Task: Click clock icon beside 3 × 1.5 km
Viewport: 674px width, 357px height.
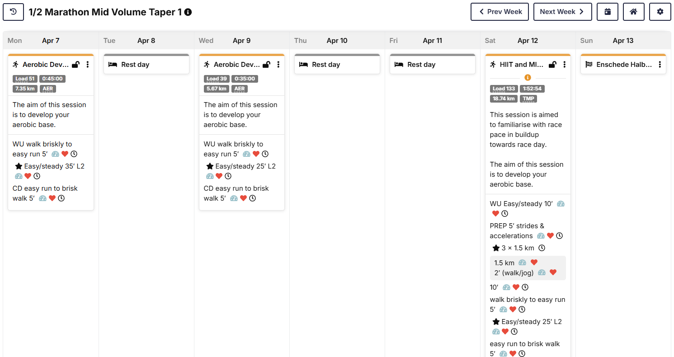Action: tap(542, 248)
